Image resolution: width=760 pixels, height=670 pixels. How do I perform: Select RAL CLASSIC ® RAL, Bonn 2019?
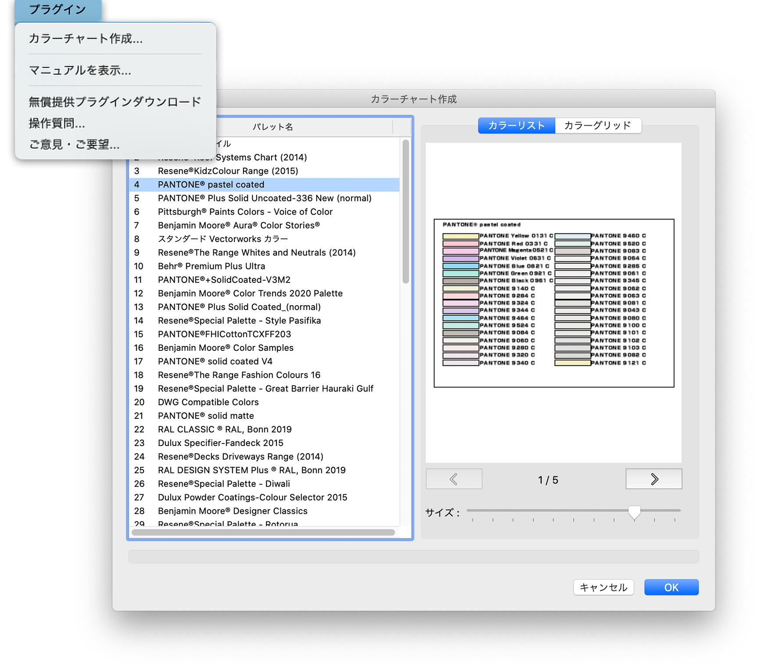(x=264, y=430)
